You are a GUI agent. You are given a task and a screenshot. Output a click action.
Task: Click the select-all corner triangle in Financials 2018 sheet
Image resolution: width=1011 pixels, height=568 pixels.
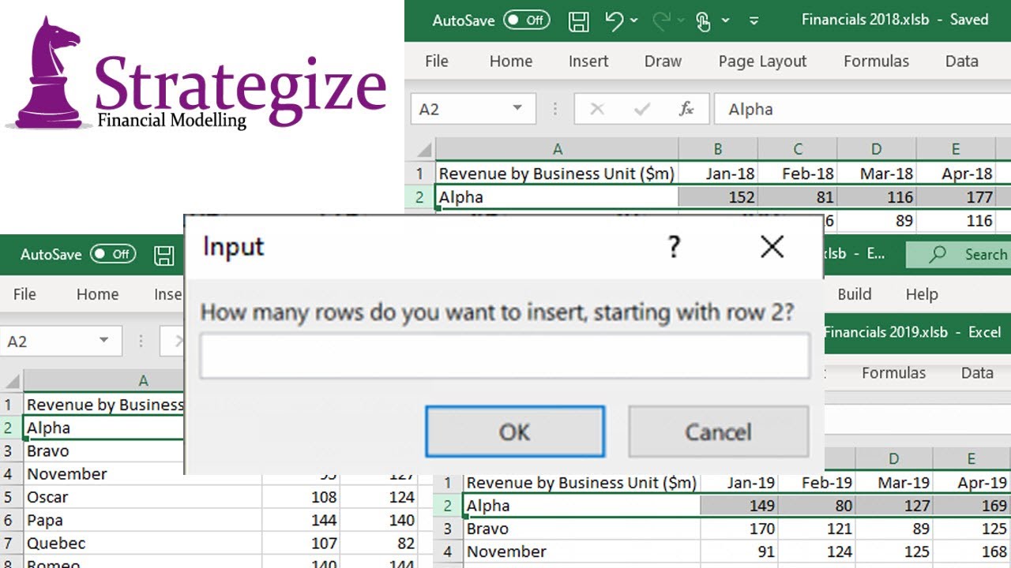(x=425, y=149)
